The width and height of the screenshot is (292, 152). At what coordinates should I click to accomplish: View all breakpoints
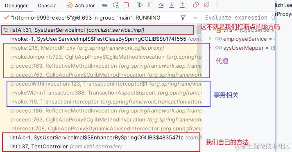(x=196, y=5)
